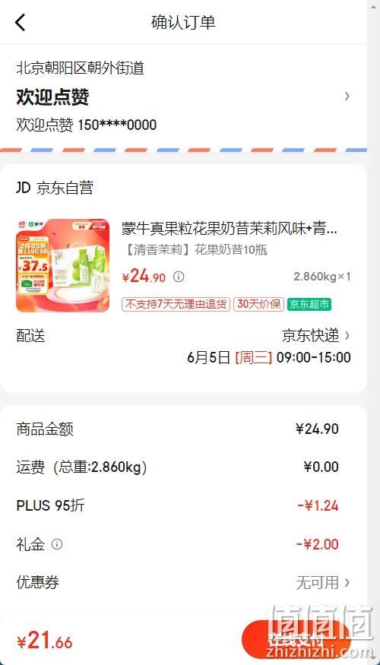Tap the 京东超市 green tag
Screen dimensions: 380x665
309,304
